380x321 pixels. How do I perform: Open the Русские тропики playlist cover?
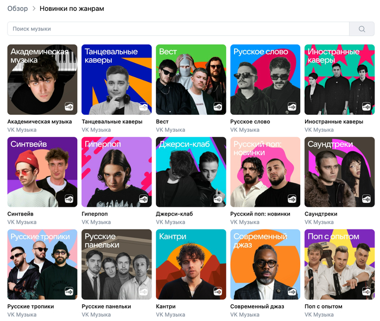[42, 264]
